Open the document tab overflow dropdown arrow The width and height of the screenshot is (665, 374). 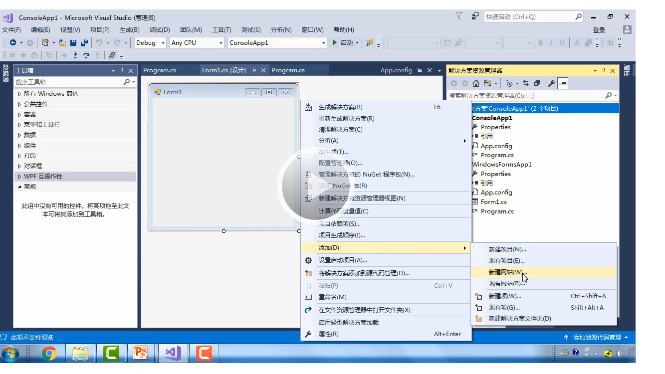(x=439, y=71)
